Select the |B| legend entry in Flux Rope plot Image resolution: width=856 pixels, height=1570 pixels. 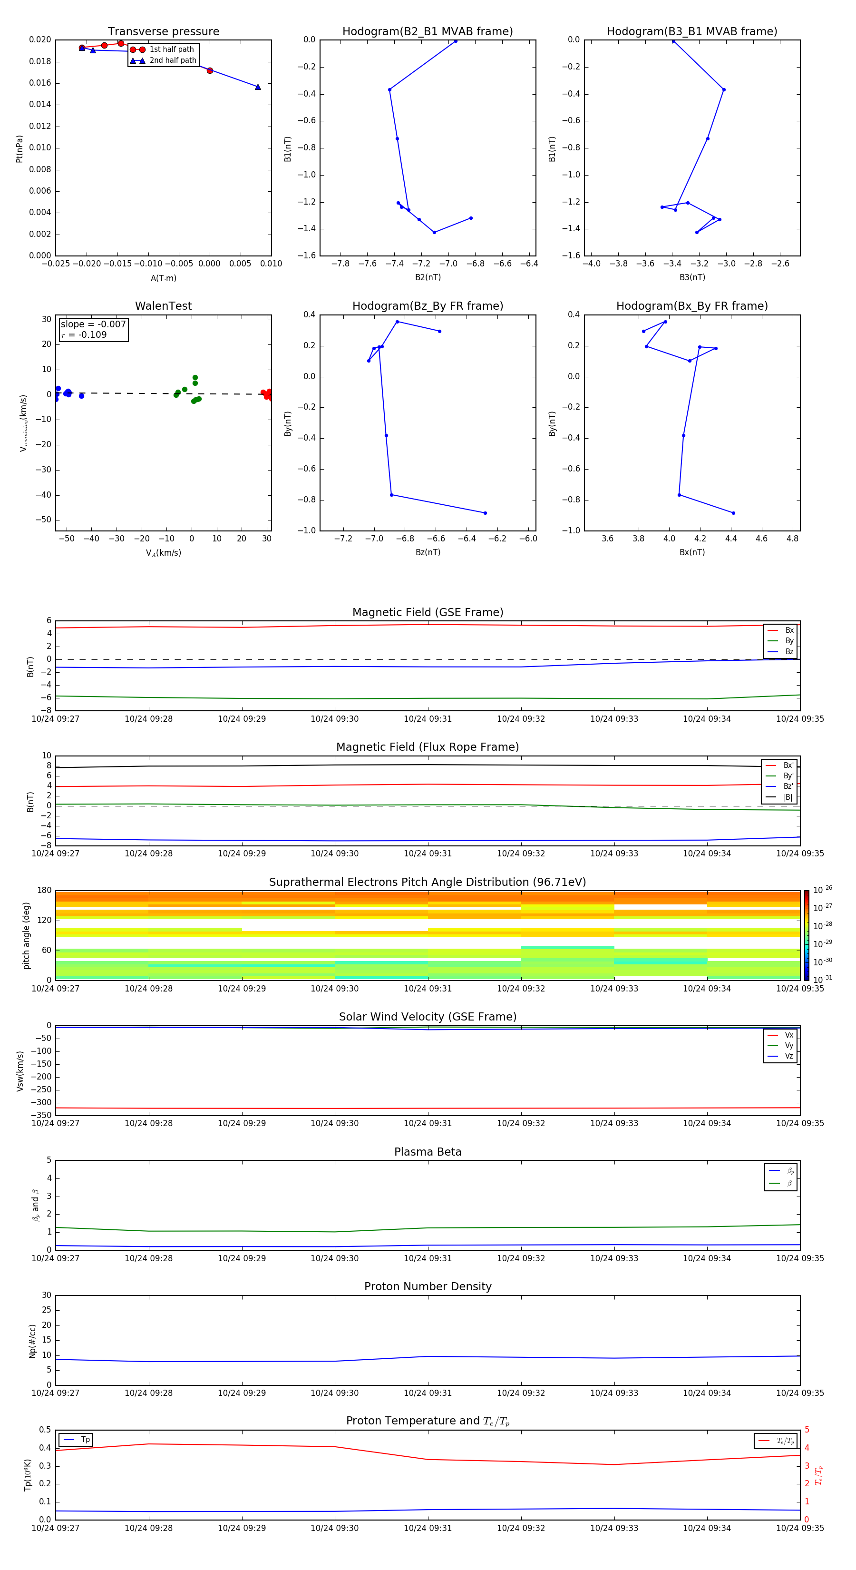(779, 797)
